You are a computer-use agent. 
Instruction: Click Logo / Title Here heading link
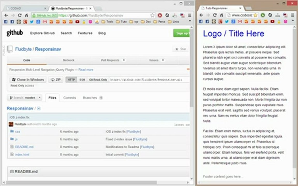234,34
